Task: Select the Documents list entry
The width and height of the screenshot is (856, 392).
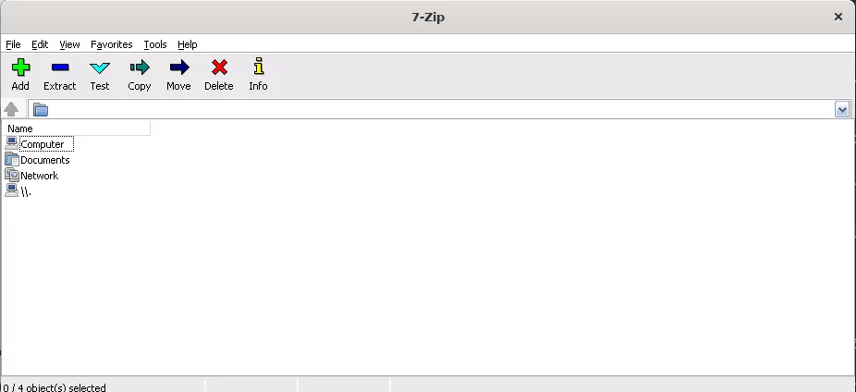Action: coord(44,160)
